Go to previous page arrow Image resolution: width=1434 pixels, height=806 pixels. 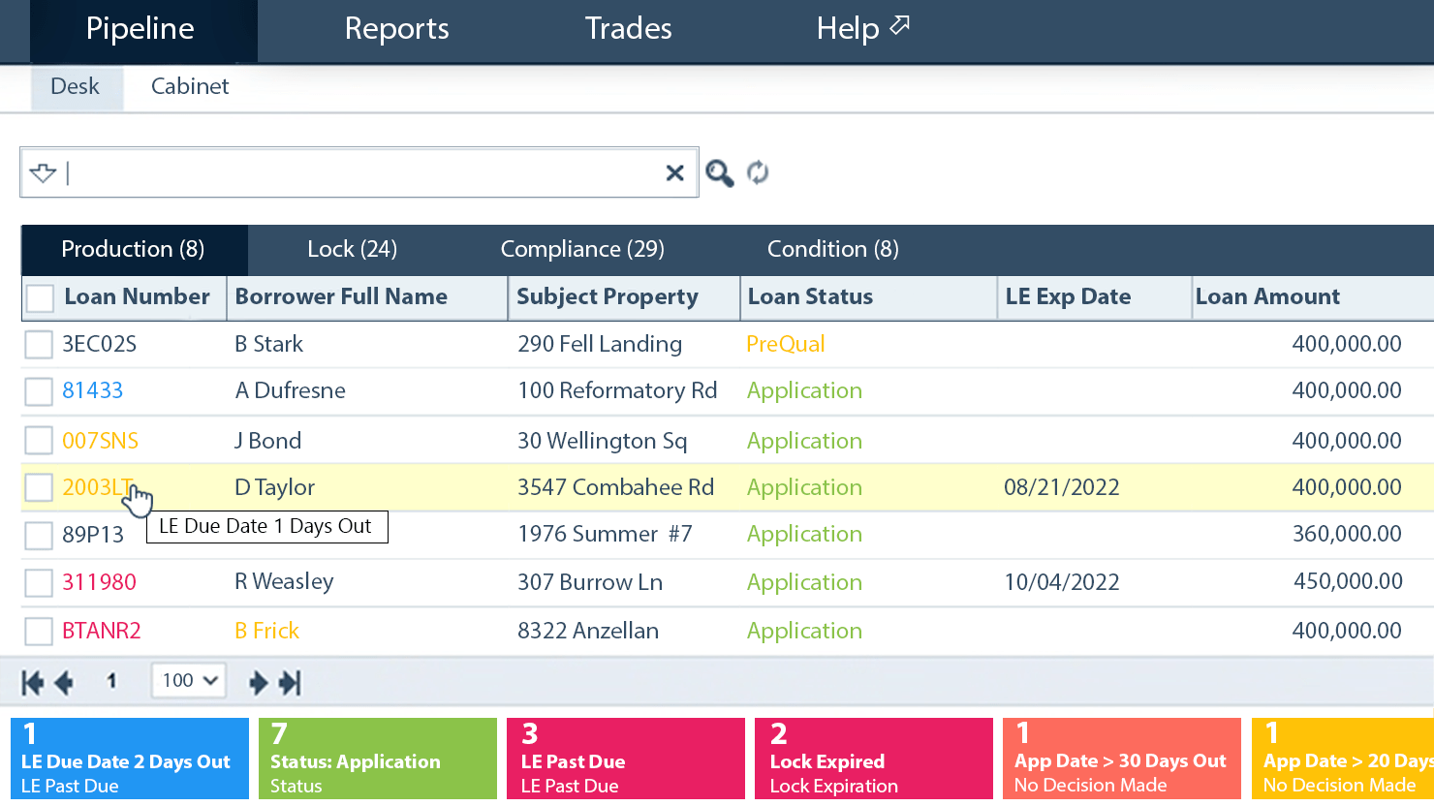pos(65,683)
